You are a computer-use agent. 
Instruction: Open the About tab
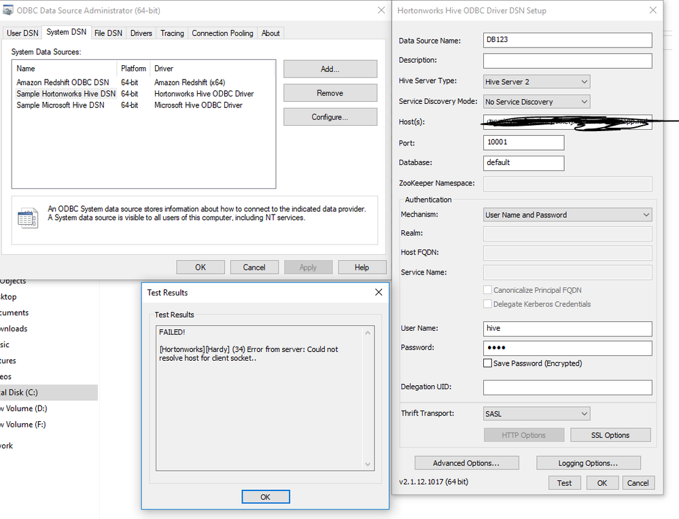271,33
